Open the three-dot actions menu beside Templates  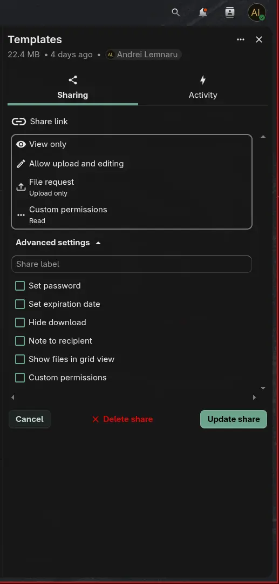point(241,39)
